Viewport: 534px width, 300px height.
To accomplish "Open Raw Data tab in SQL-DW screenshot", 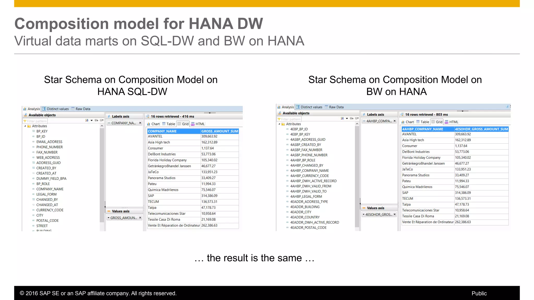I will (x=81, y=109).
